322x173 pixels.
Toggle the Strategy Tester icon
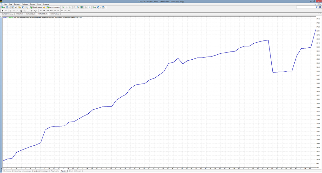27,8
